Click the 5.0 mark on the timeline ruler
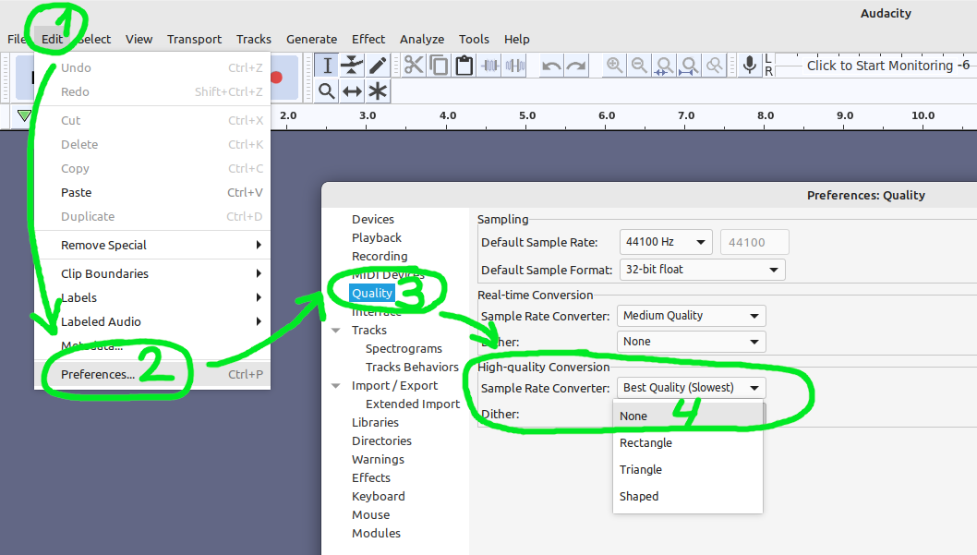 pyautogui.click(x=527, y=115)
